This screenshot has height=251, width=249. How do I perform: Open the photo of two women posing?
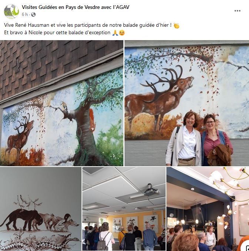click(187, 103)
